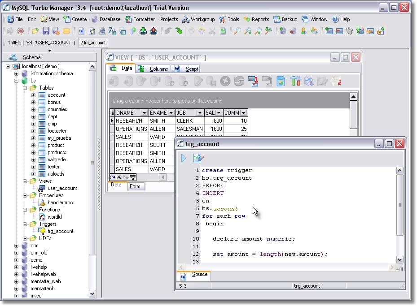Expand the crm database node

pos(16,246)
